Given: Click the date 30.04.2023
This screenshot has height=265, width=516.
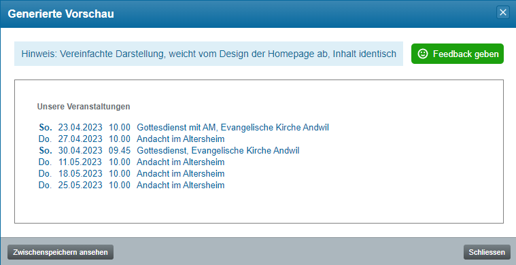Looking at the screenshot, I should (80, 151).
